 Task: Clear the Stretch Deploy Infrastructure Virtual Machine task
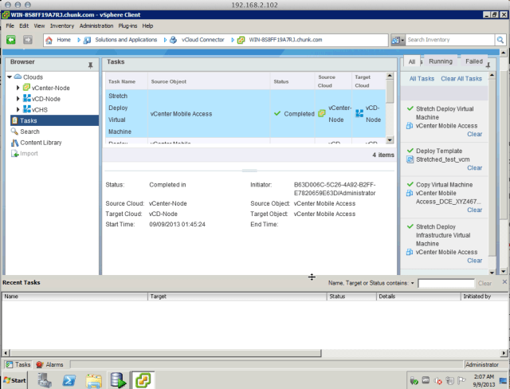(475, 261)
